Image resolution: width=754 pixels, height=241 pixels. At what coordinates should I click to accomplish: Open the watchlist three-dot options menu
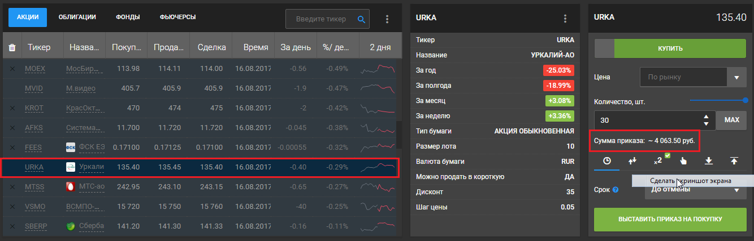coord(387,19)
